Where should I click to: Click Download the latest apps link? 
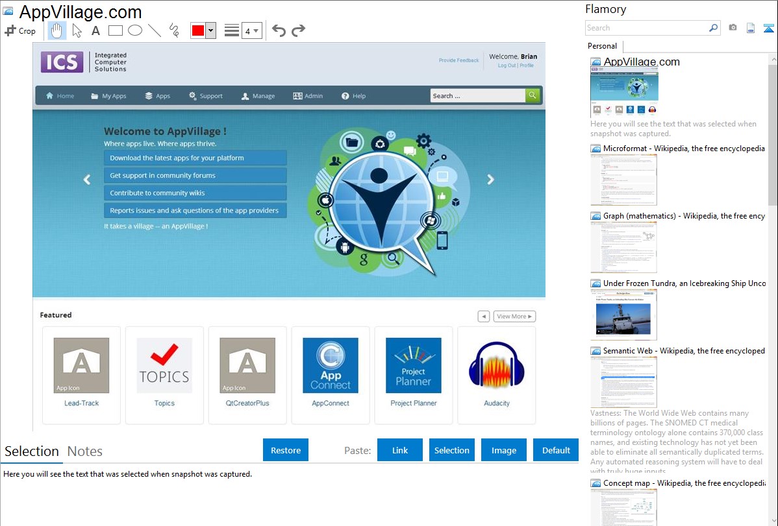[x=195, y=158]
